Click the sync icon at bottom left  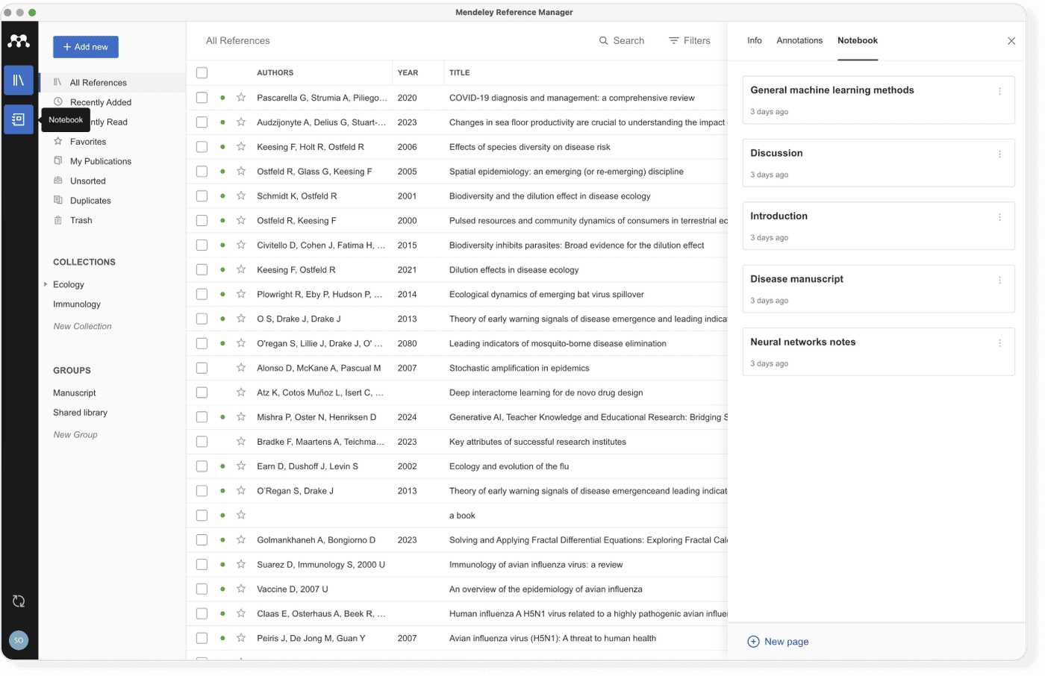pyautogui.click(x=19, y=601)
